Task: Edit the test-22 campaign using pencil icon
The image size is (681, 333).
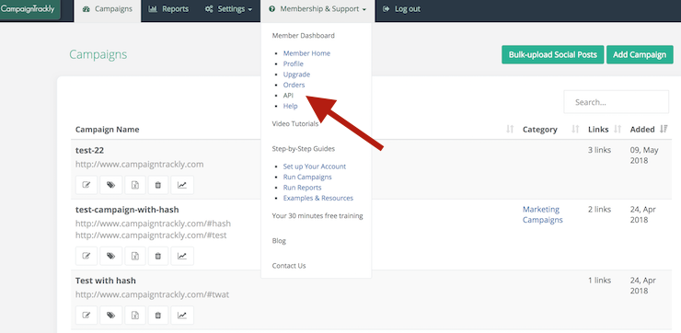Action: 87,185
